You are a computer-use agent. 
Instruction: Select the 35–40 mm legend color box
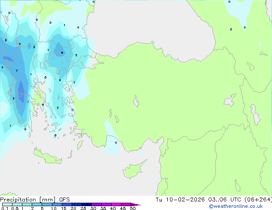coord(106,204)
